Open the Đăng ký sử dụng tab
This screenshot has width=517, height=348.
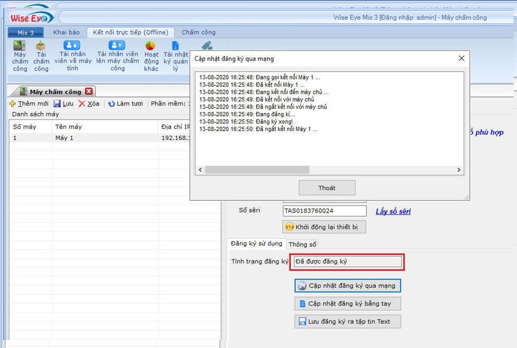click(257, 244)
